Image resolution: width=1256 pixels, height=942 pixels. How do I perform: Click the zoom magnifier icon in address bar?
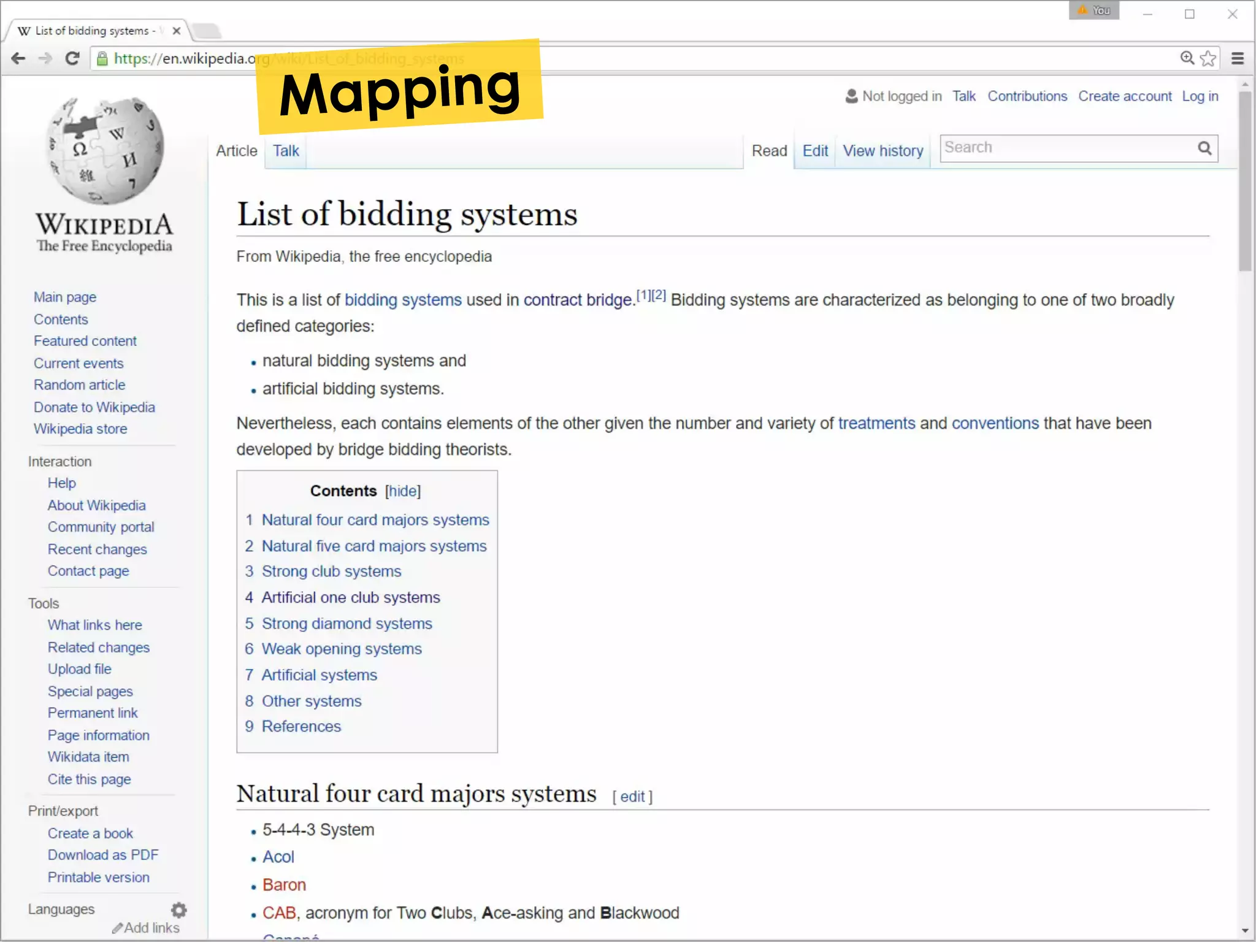[1187, 58]
